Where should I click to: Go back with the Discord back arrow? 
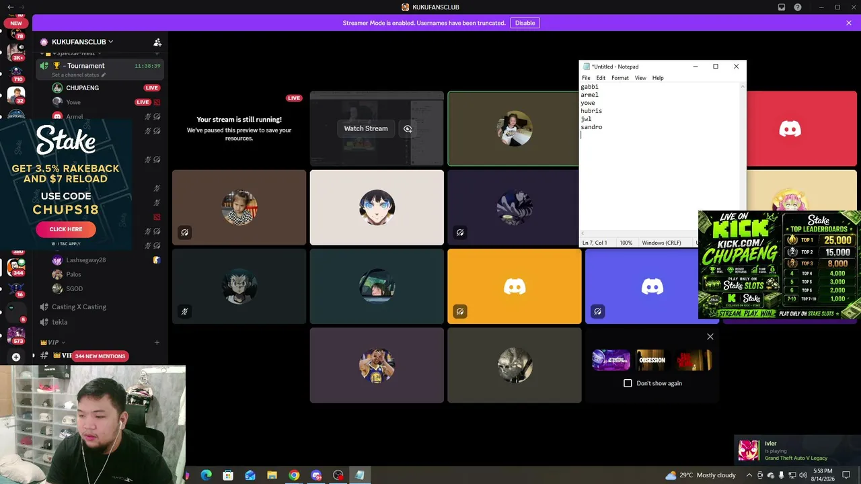pos(10,7)
